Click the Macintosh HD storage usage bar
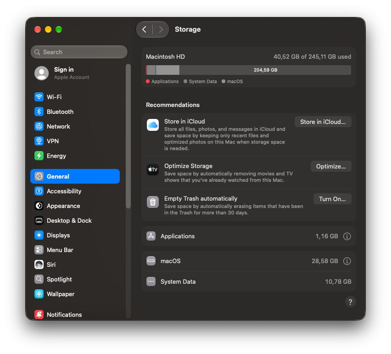Image resolution: width=391 pixels, height=354 pixels. (248, 70)
